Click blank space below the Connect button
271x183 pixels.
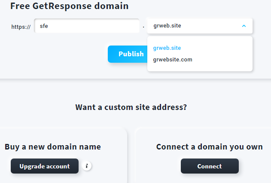tap(210, 178)
